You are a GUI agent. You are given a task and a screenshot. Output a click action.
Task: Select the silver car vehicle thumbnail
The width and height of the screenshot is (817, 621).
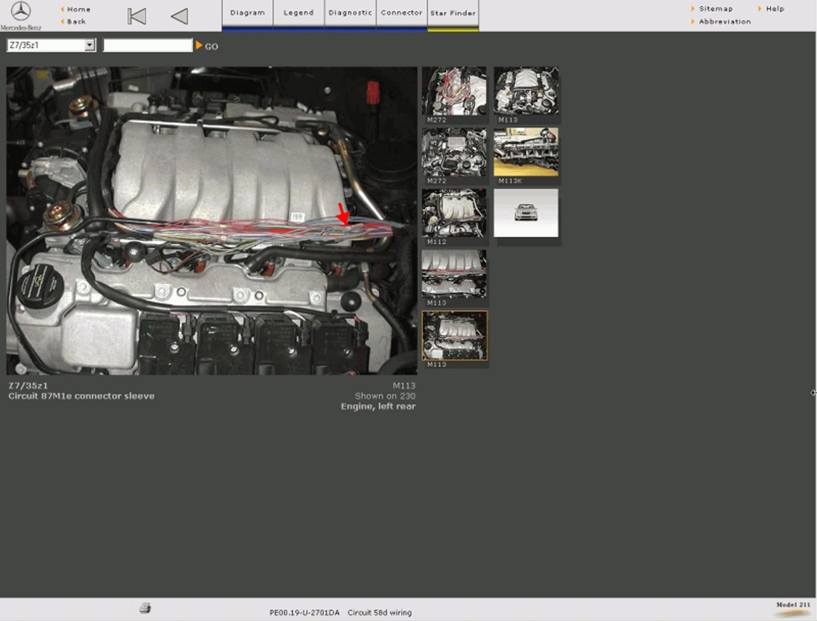click(526, 213)
